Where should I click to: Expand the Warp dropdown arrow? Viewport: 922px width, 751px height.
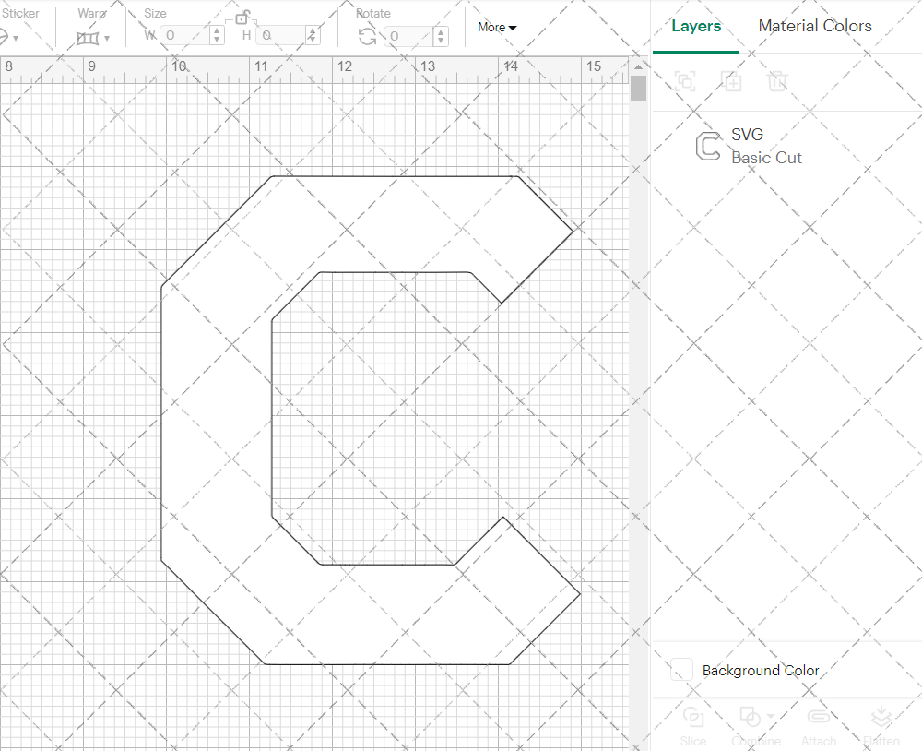pos(107,38)
